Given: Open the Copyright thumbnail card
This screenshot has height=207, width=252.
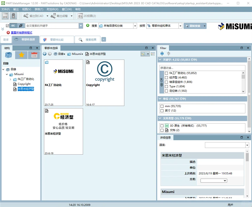Looking at the screenshot, I should (105, 83).
